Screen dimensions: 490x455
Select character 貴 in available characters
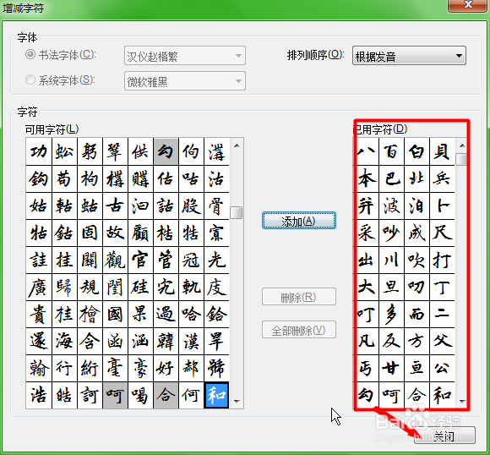point(39,314)
